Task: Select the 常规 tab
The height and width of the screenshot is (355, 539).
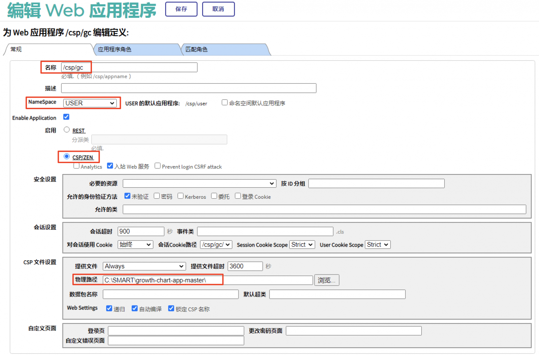Action: tap(47, 50)
